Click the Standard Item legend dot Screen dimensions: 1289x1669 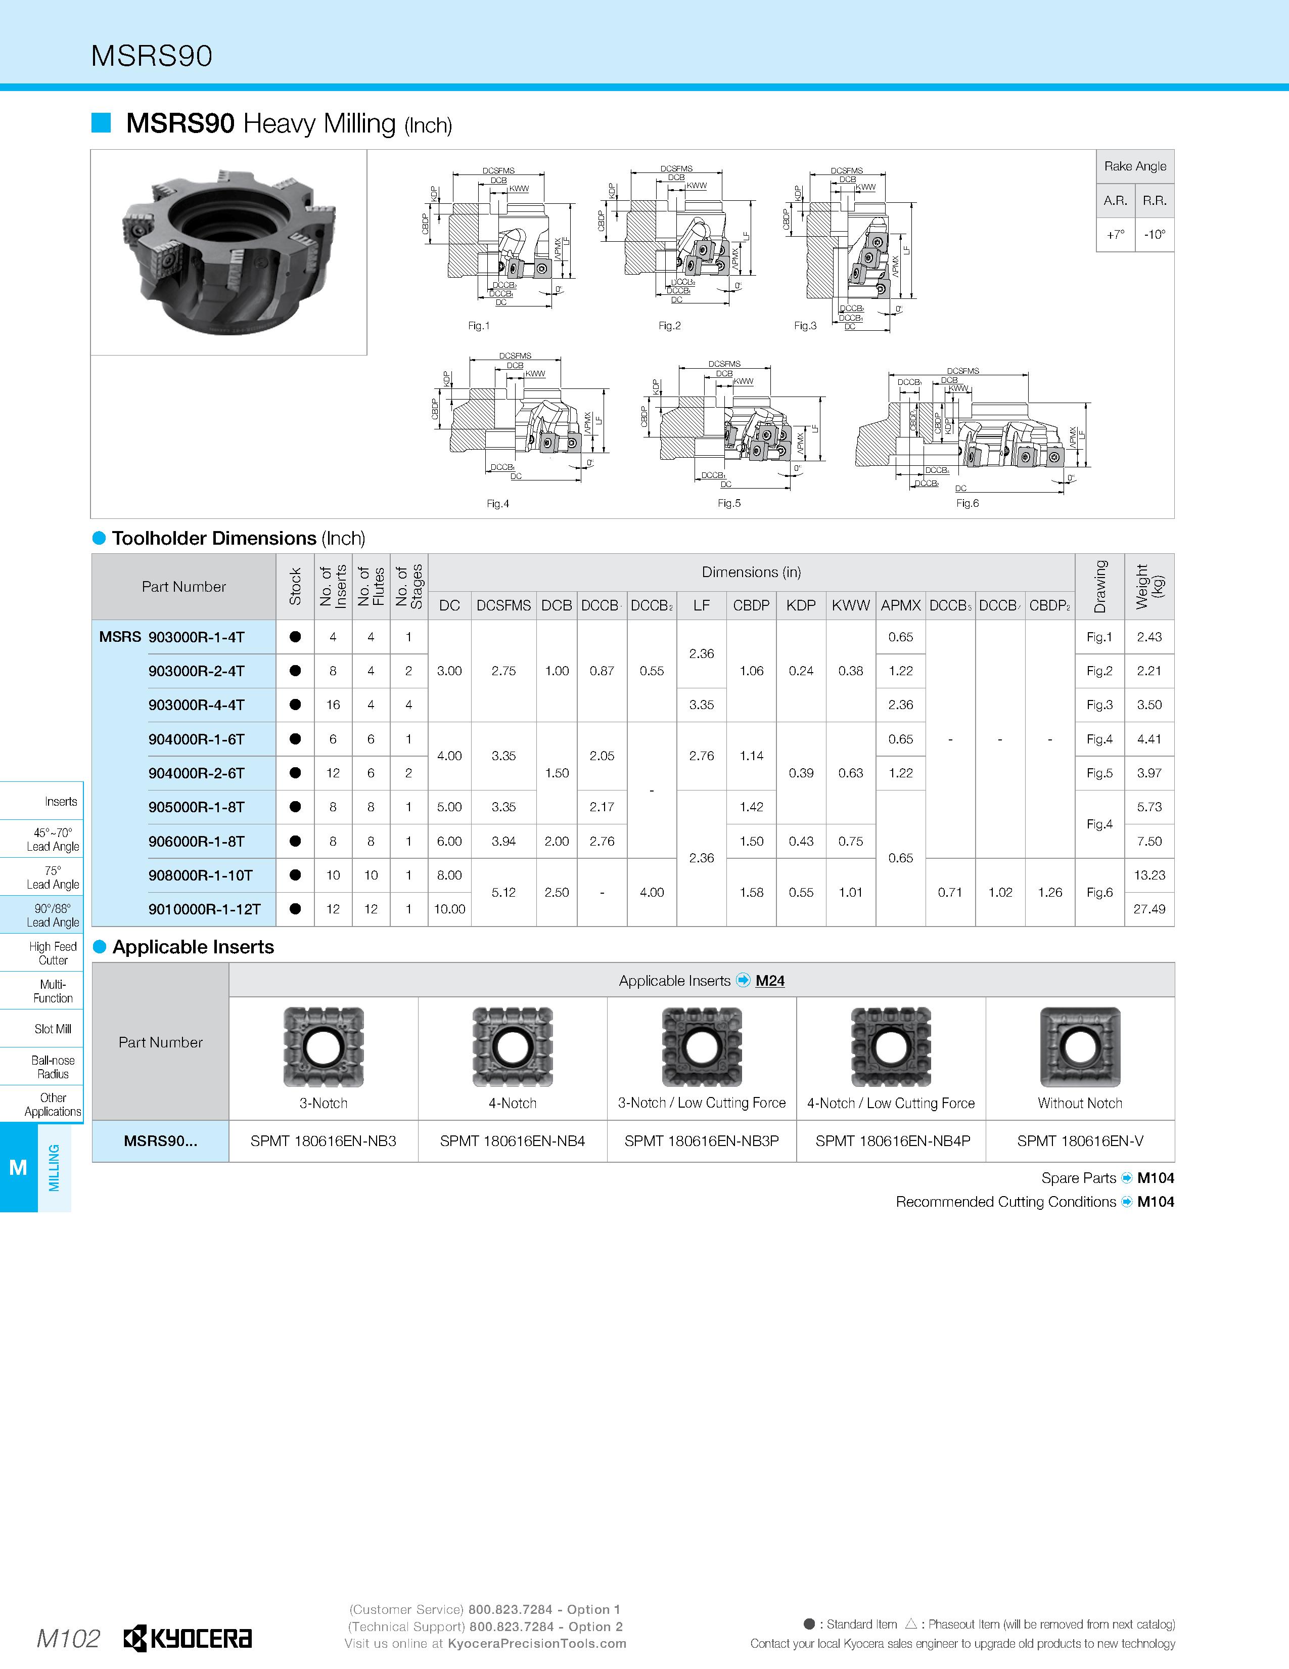809,1624
